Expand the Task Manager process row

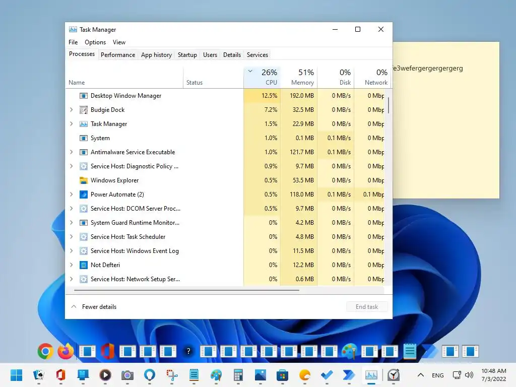pos(72,124)
